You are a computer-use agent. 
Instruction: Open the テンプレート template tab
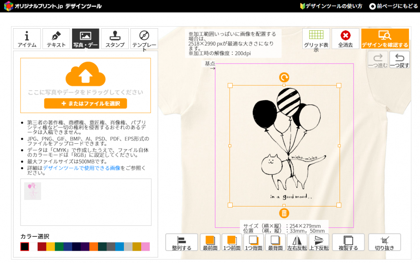(144, 39)
